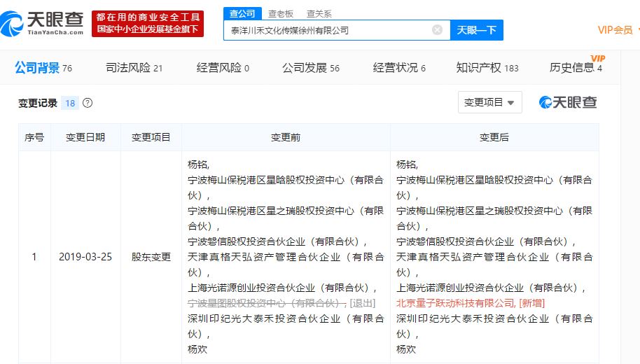Open newly added shareholder 北京量子跃动科技有限公司
Screen dimensions: 640x364
coord(456,303)
